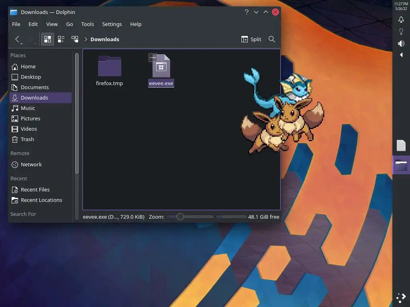
Task: Click the Pictures icon
Action: click(x=15, y=118)
